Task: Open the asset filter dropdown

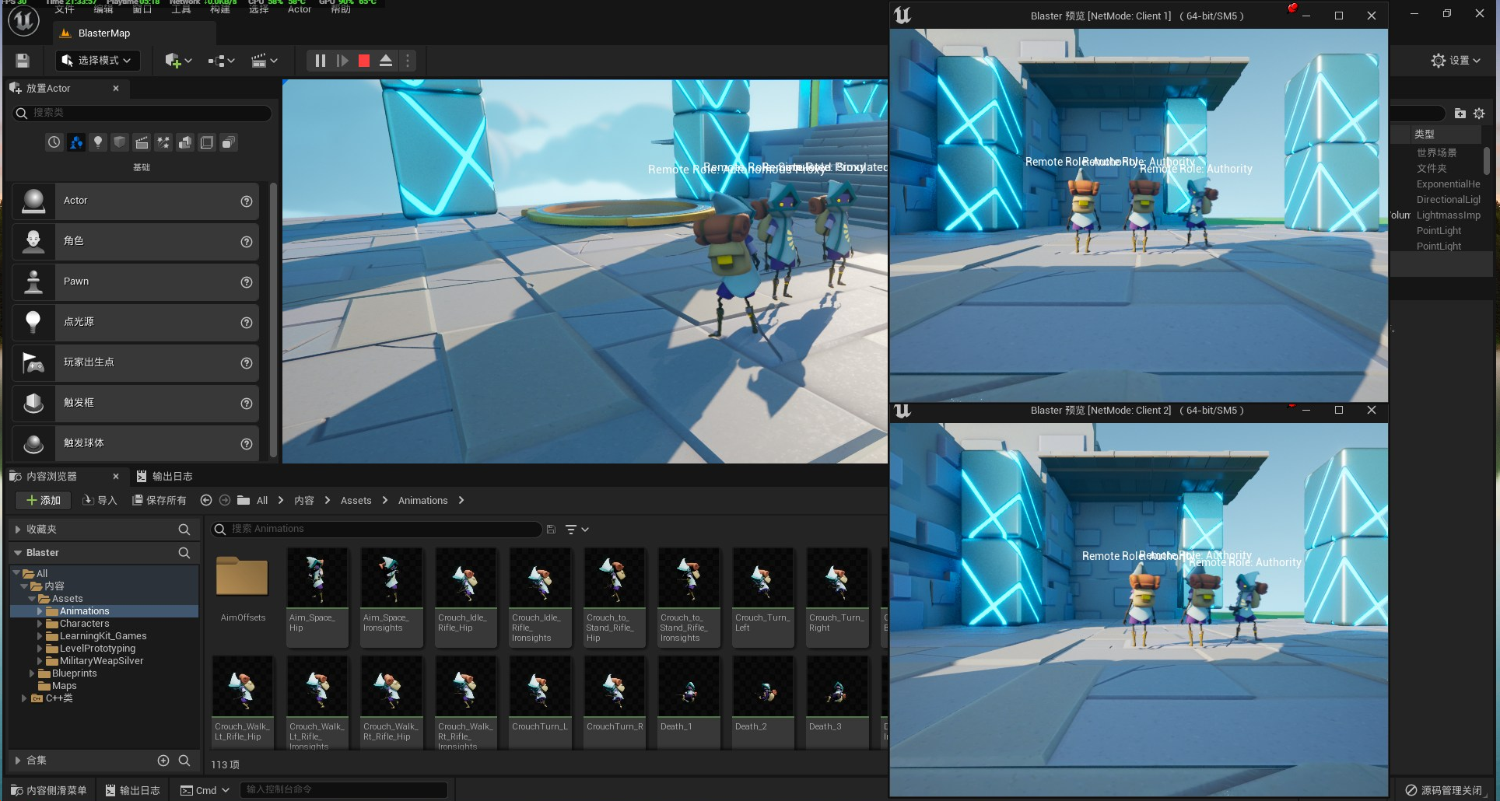Action: (x=577, y=530)
